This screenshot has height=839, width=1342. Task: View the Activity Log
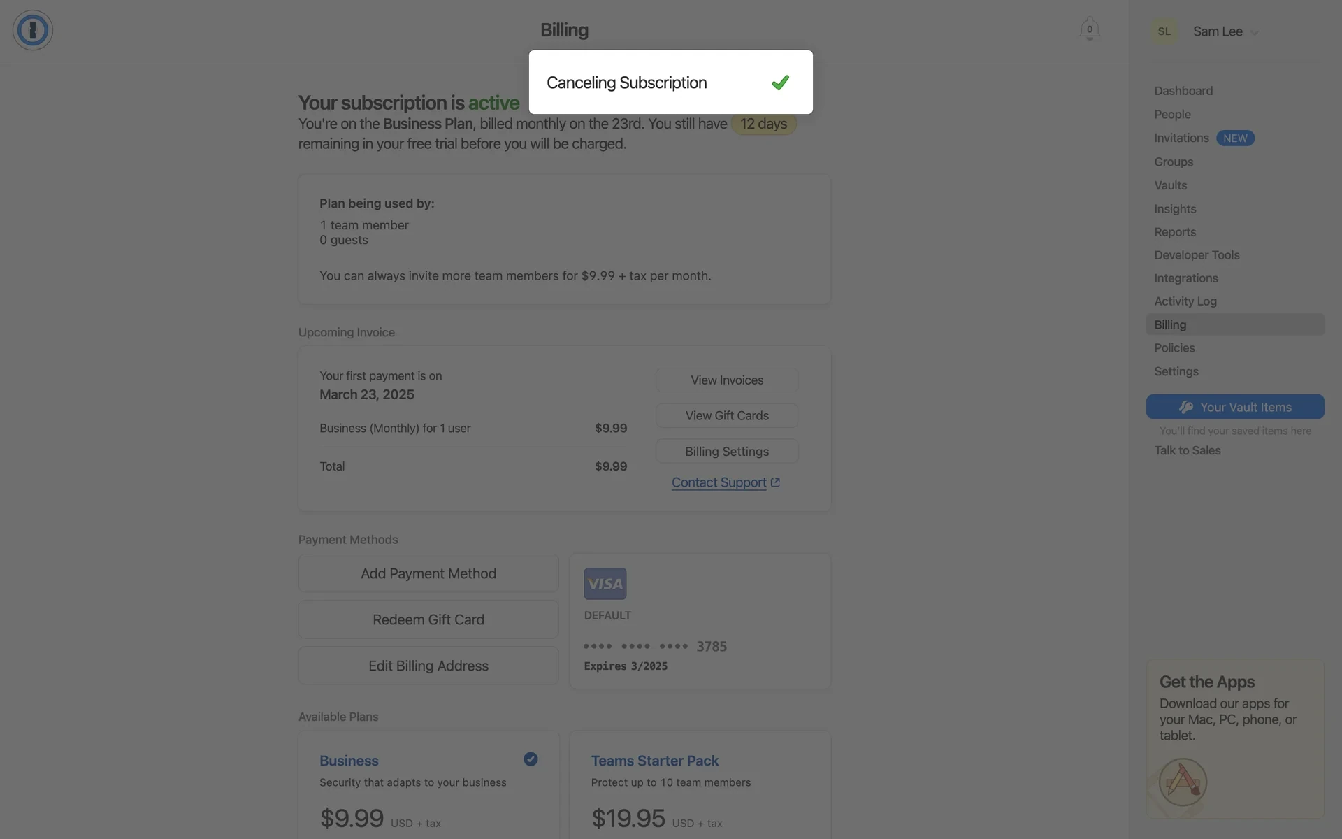1185,301
